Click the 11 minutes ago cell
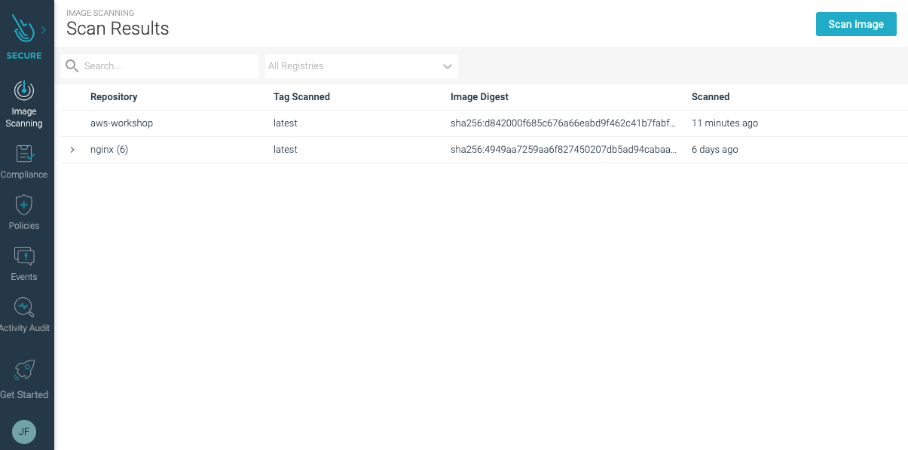The image size is (908, 450). point(725,123)
